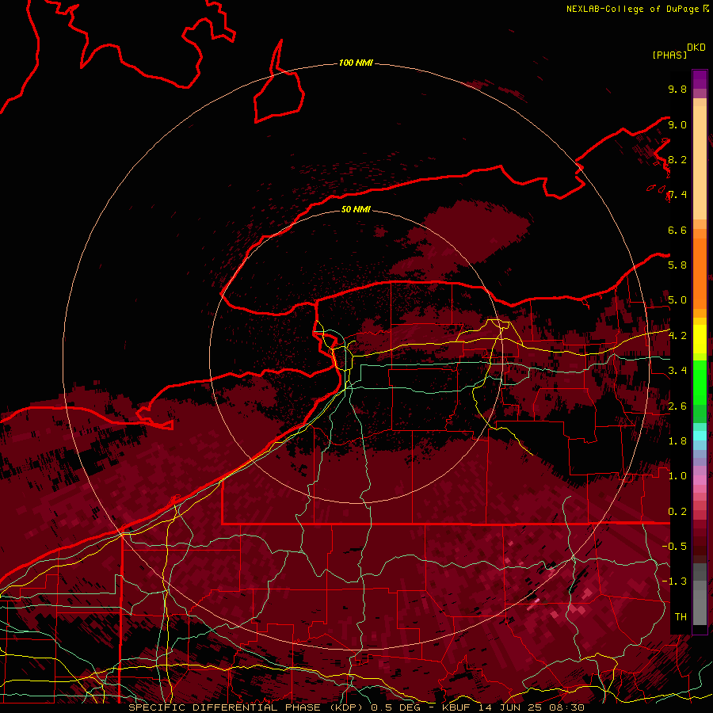This screenshot has width=713, height=713.
Task: Click the '0.5 DEG' elevation text
Action: pos(397,707)
